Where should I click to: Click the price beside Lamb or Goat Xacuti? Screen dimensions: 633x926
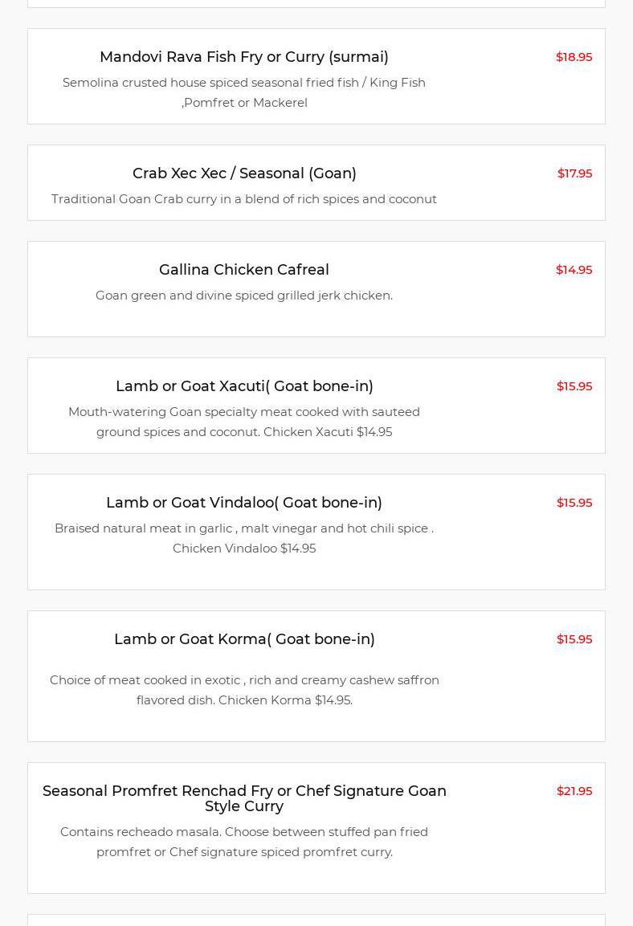click(574, 386)
